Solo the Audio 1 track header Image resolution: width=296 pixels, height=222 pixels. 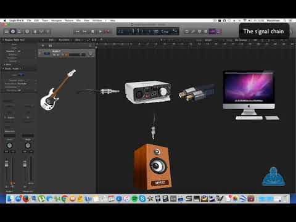(x=57, y=55)
